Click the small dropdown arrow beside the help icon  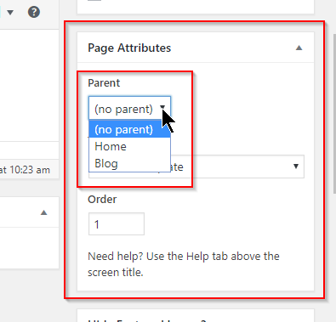[x=10, y=12]
